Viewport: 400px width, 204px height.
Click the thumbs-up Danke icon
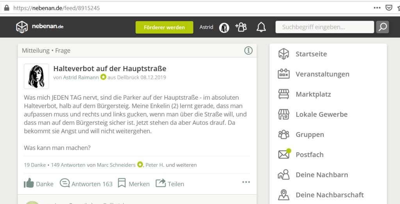click(29, 183)
